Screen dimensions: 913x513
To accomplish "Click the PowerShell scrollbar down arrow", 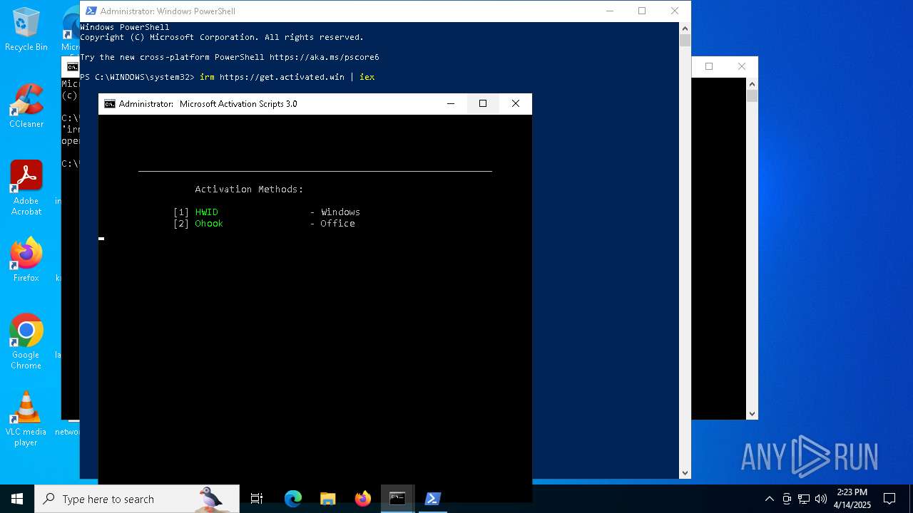I will coord(685,472).
